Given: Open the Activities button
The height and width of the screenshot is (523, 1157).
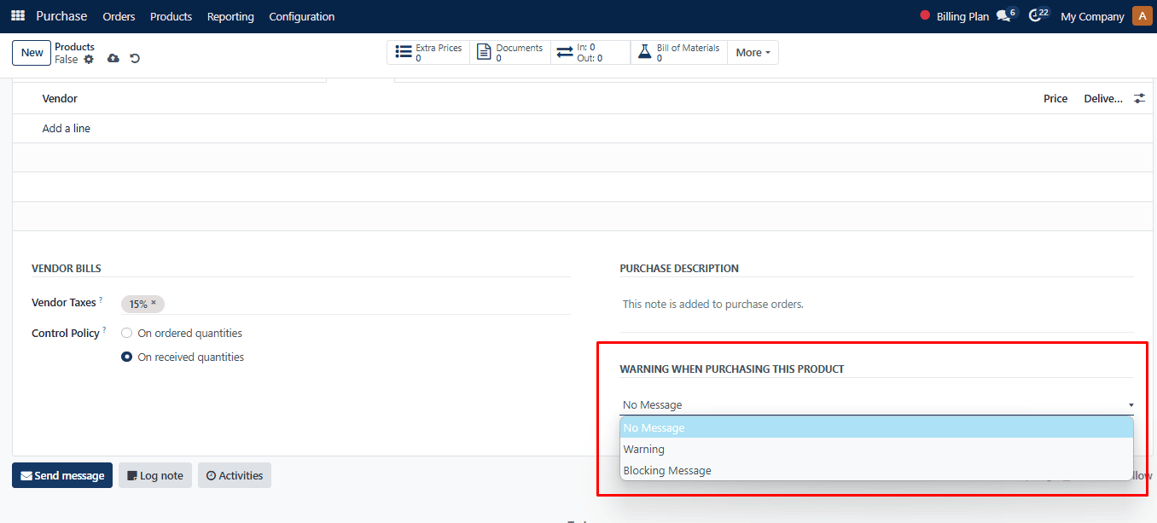Looking at the screenshot, I should [x=235, y=475].
